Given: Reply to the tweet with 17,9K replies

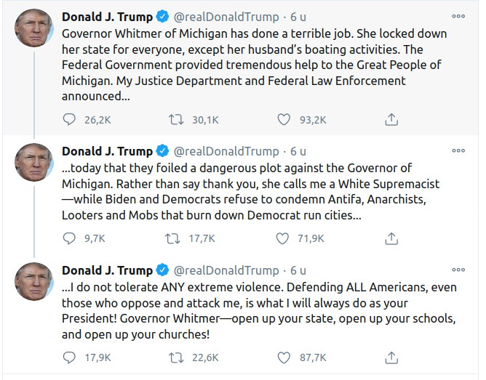Looking at the screenshot, I should point(69,357).
